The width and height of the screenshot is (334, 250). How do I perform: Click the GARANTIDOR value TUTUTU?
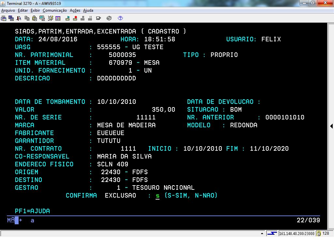click(x=109, y=141)
